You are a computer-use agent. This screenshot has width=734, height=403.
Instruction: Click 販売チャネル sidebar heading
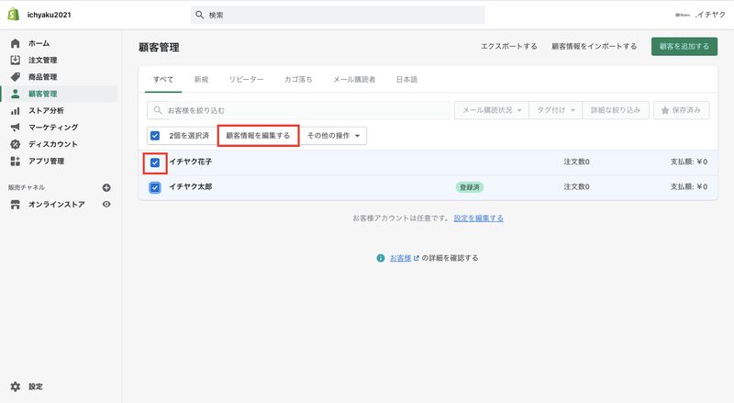[x=27, y=187]
